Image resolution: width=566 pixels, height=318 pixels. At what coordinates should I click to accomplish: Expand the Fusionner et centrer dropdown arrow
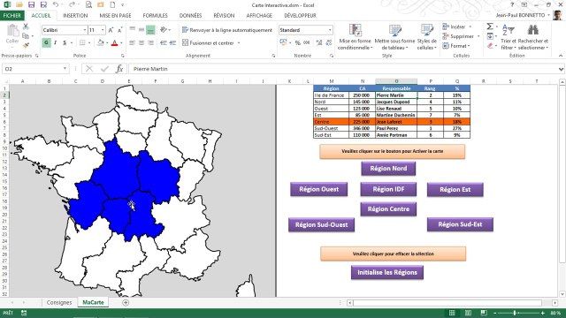click(239, 43)
